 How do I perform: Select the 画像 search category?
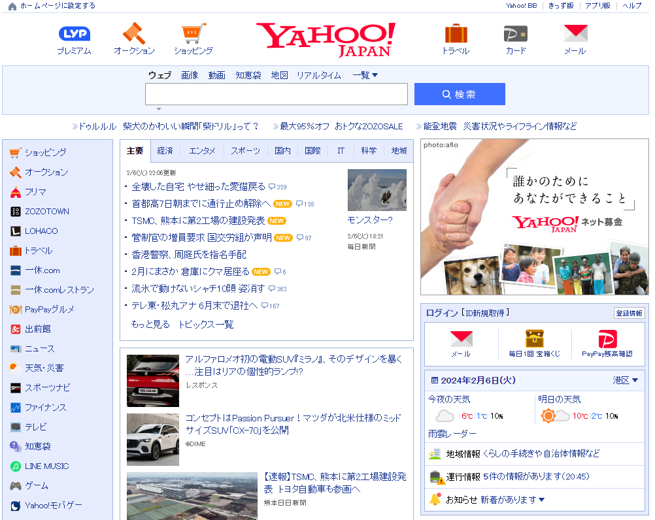(190, 75)
